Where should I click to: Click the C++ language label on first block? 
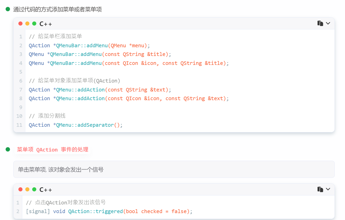[x=46, y=24]
